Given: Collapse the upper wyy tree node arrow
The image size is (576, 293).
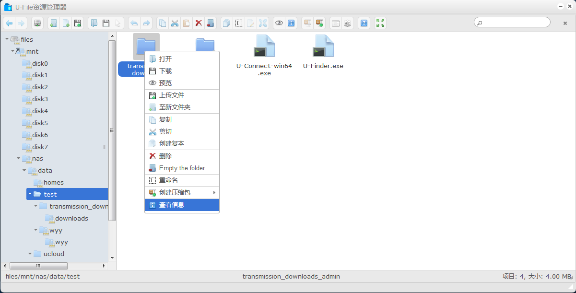Looking at the screenshot, I should coord(35,230).
